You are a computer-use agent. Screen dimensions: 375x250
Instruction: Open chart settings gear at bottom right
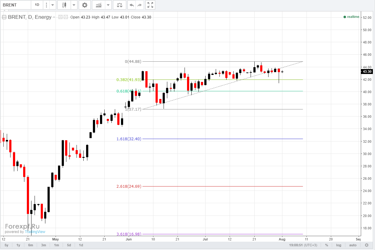click(366, 245)
